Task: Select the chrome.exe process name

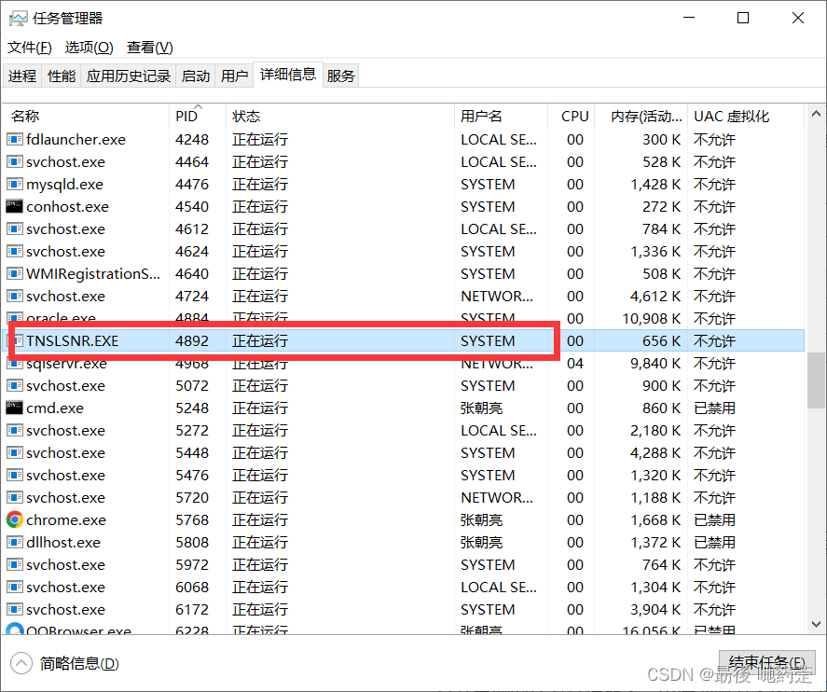Action: (66, 520)
